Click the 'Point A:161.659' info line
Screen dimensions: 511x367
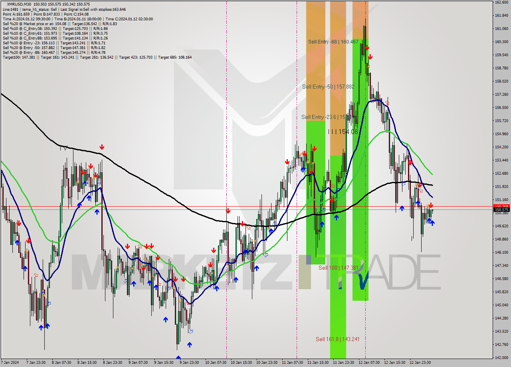46,14
